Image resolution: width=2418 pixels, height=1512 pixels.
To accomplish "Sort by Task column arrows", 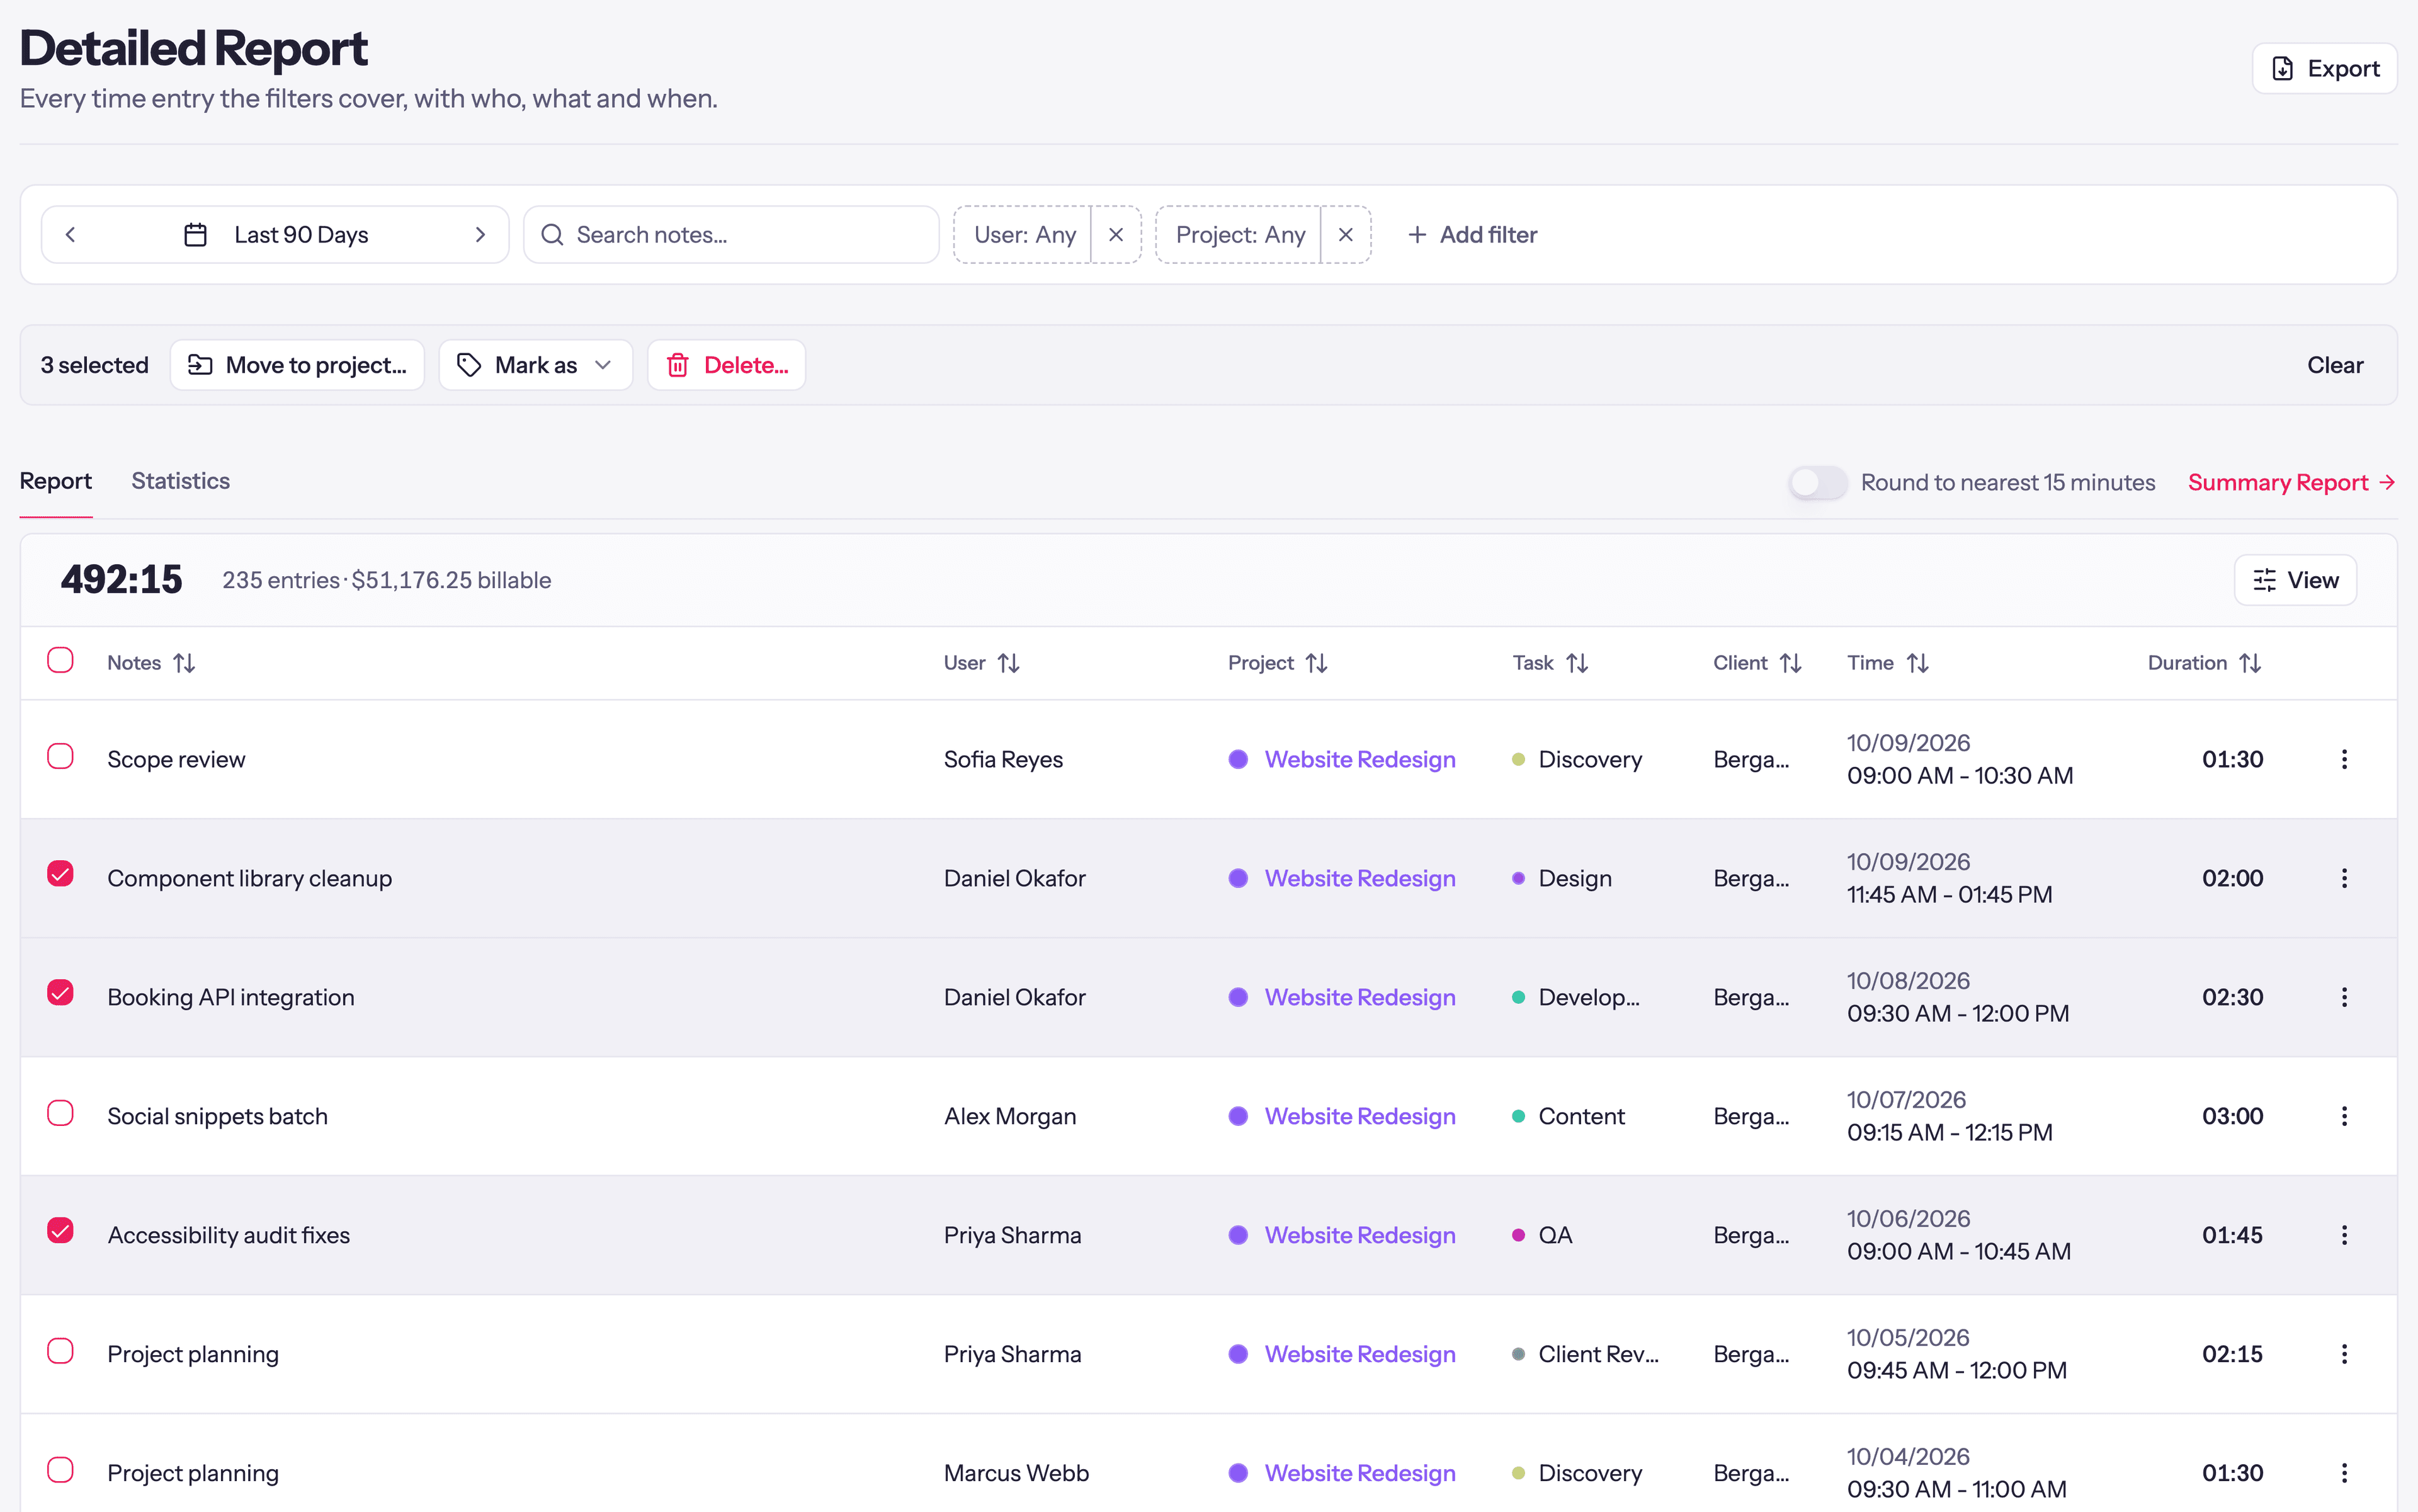I will pyautogui.click(x=1577, y=663).
